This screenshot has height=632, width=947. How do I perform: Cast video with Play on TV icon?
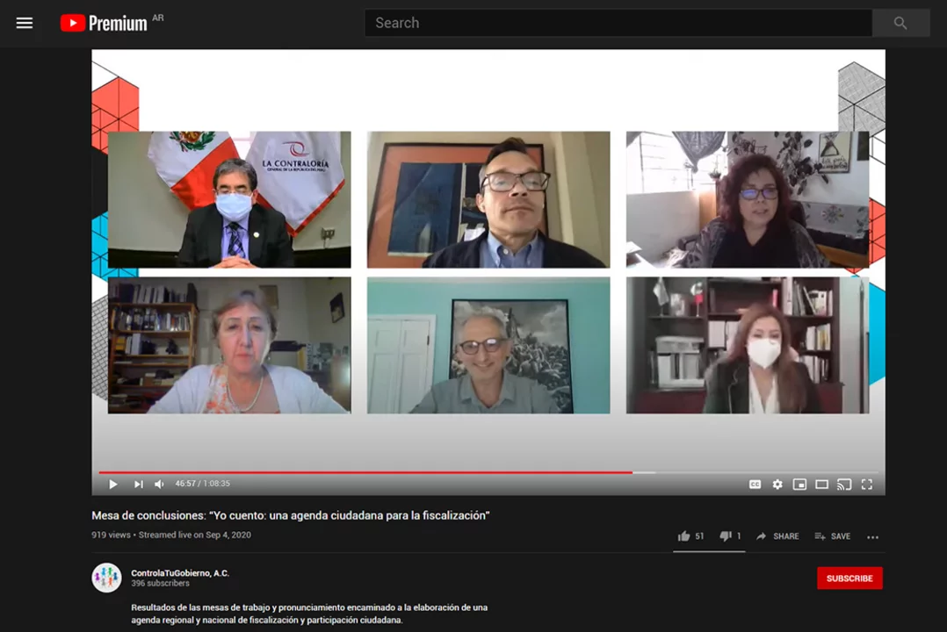(x=844, y=484)
